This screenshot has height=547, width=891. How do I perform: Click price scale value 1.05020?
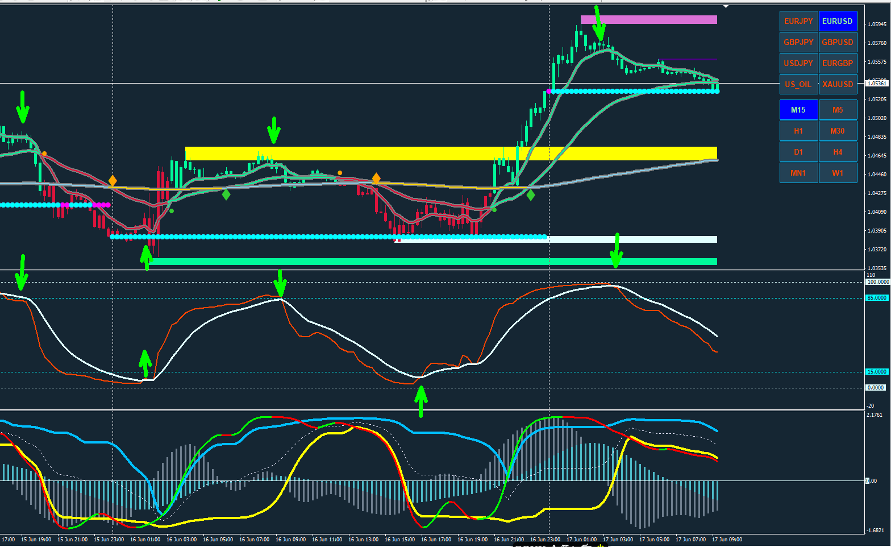point(877,118)
